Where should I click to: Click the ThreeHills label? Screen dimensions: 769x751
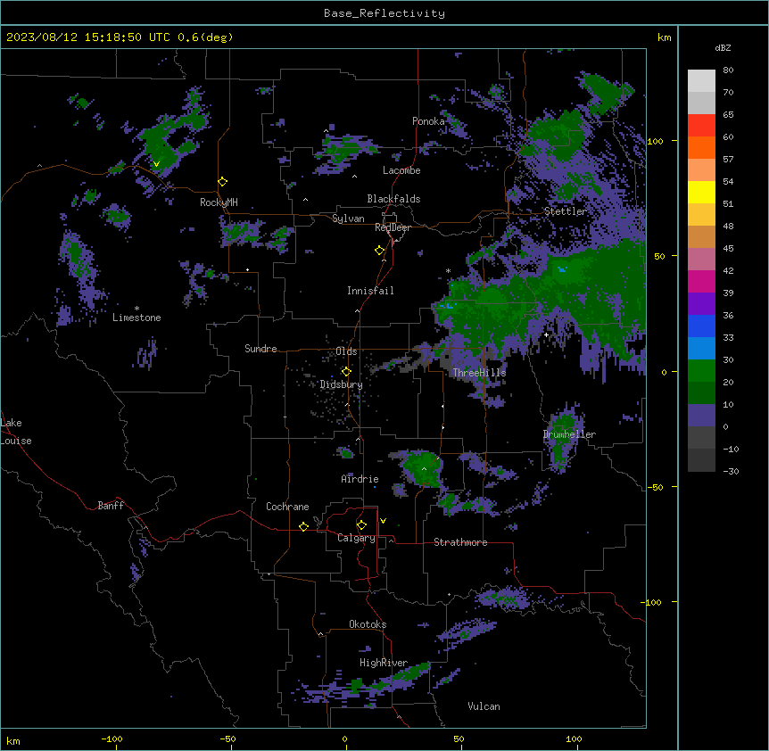pos(479,373)
